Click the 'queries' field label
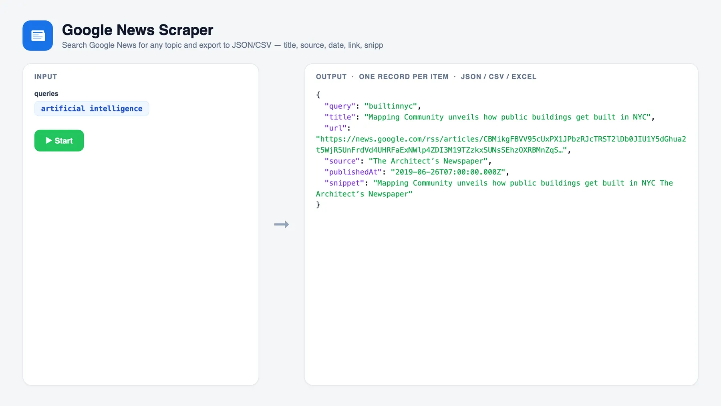Viewport: 721px width, 406px height. (46, 94)
